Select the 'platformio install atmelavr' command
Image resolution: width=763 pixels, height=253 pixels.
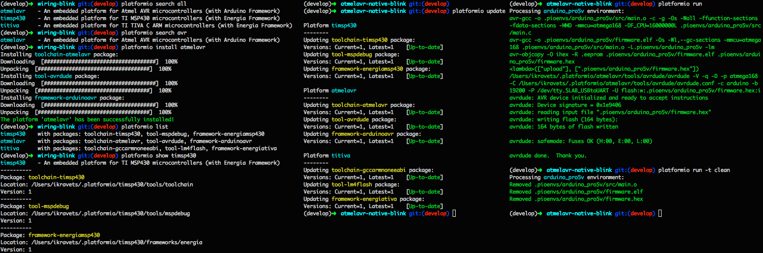[x=163, y=47]
